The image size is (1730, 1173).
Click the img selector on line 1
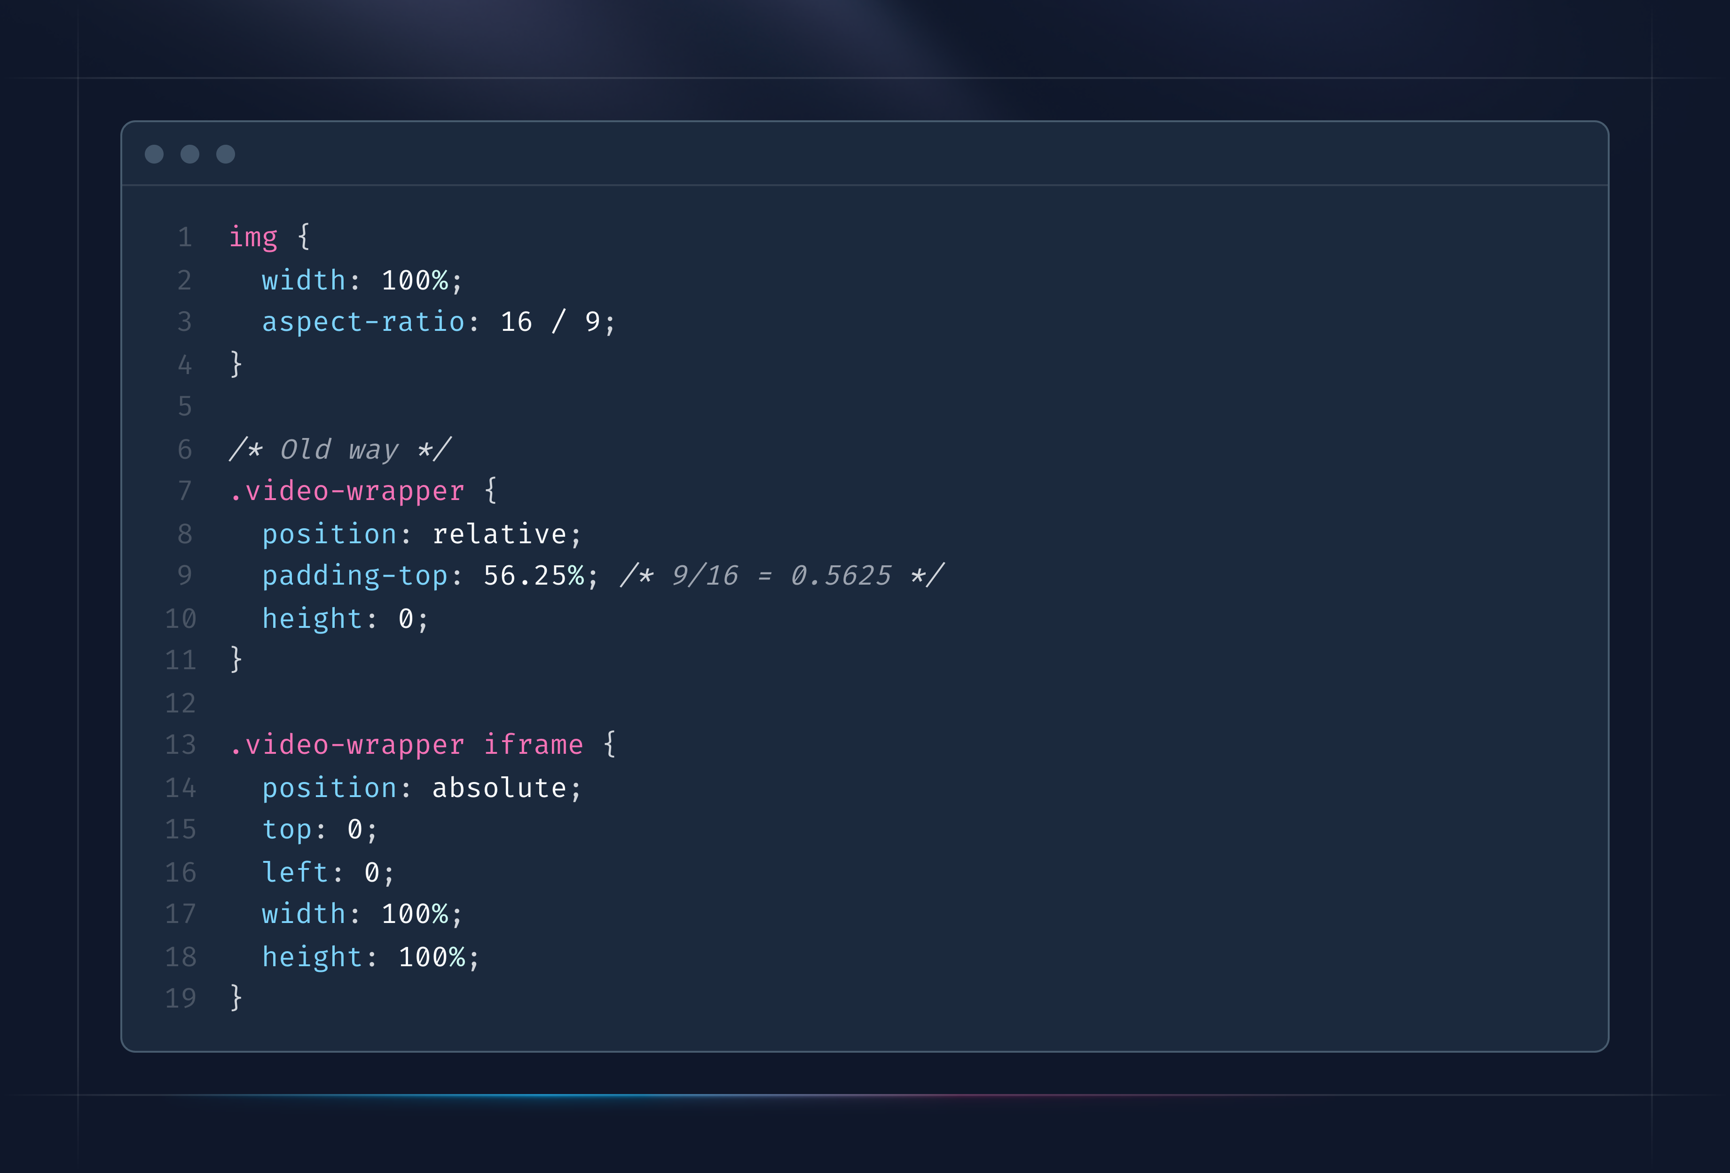coord(253,237)
